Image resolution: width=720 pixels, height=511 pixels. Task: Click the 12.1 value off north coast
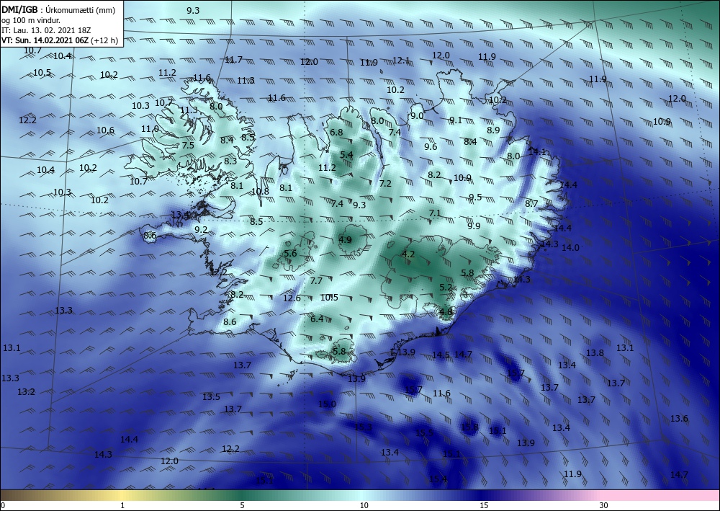click(x=401, y=61)
